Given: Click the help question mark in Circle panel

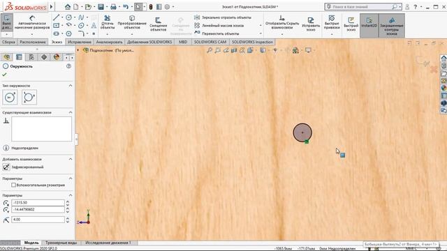Looking at the screenshot, I should pyautogui.click(x=68, y=66).
